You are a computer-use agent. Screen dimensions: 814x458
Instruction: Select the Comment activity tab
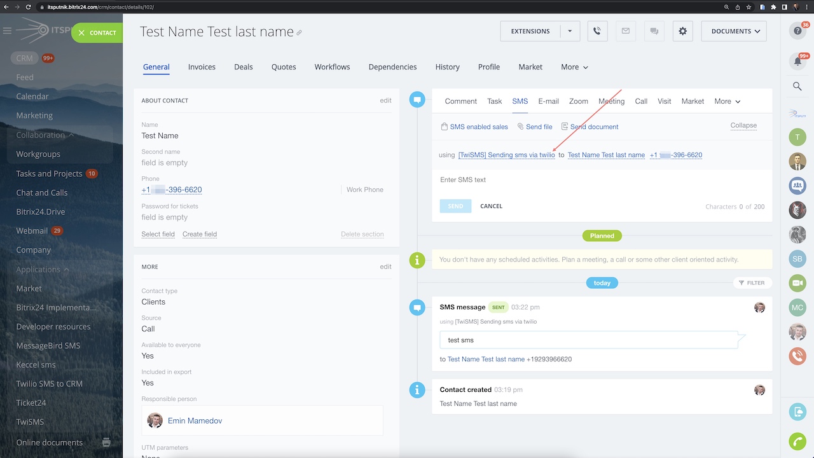[x=460, y=101]
